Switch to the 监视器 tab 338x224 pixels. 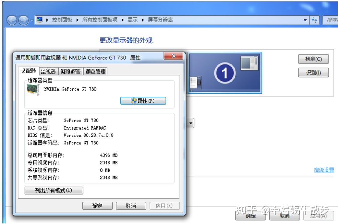[x=49, y=71]
